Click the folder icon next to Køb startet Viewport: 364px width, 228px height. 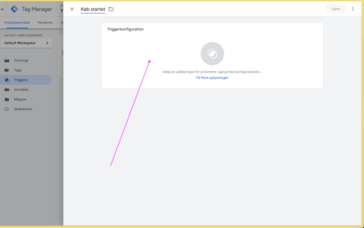111,9
